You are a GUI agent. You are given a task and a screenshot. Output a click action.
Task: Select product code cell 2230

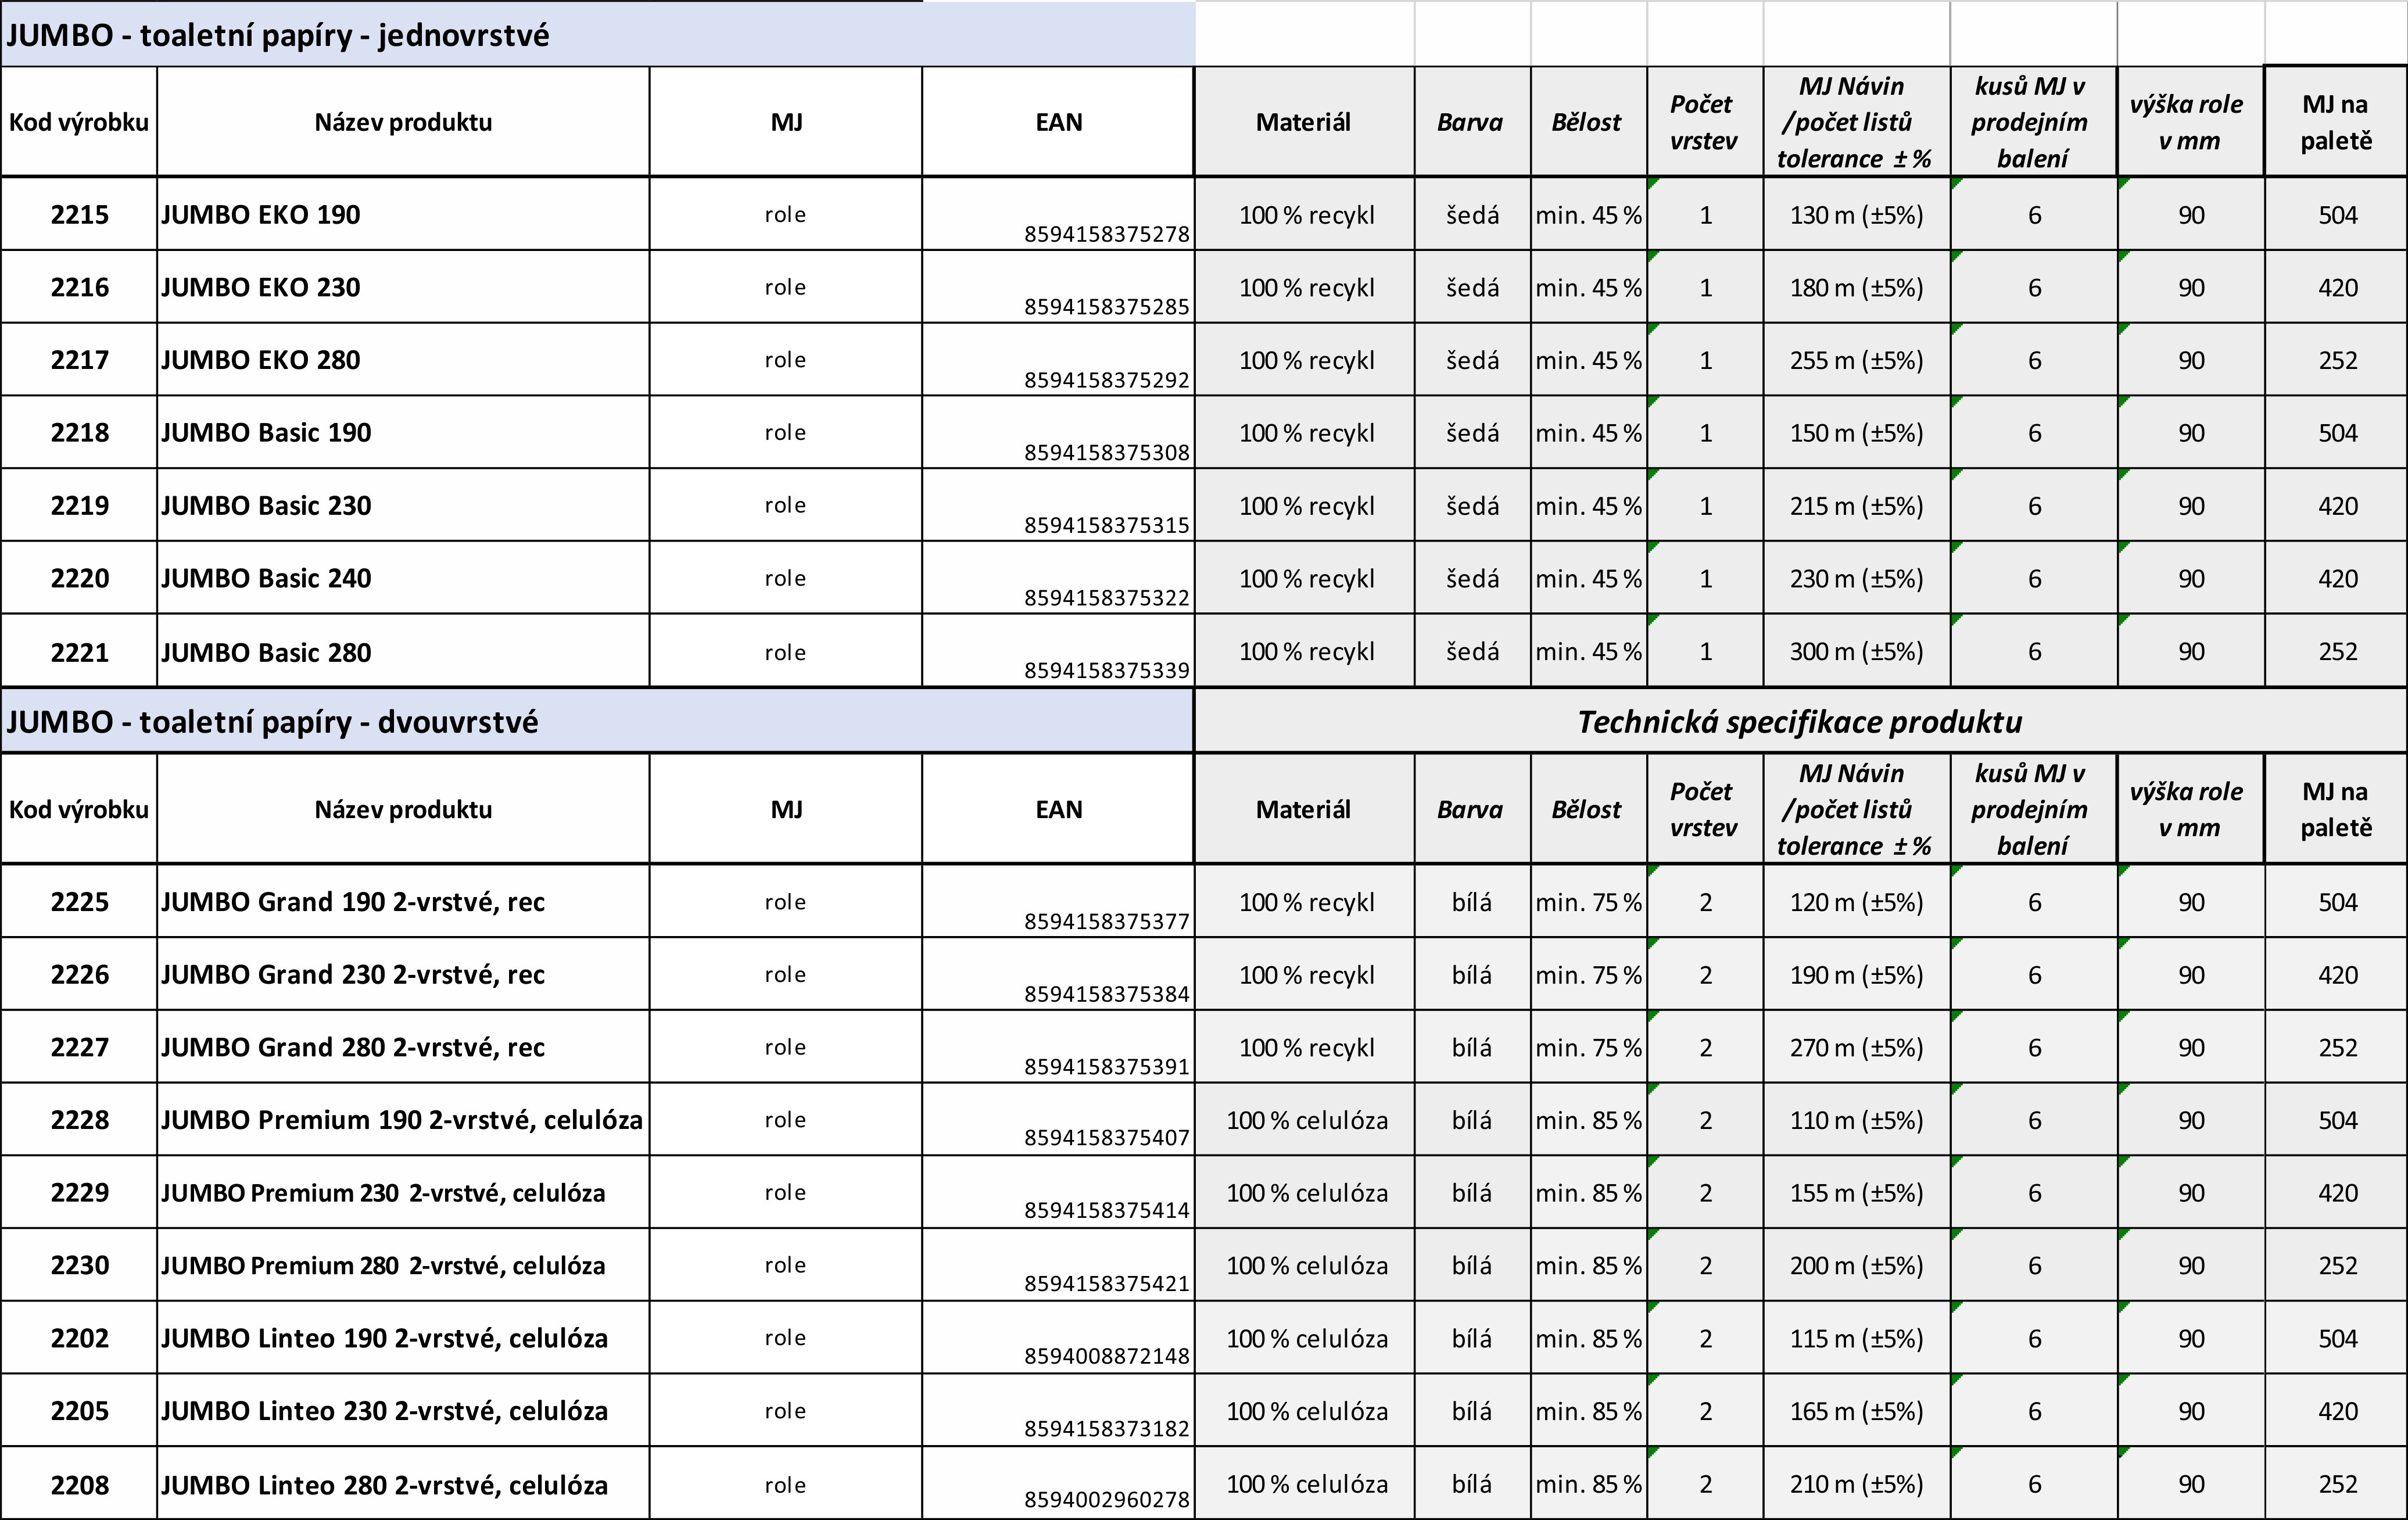(x=80, y=1266)
